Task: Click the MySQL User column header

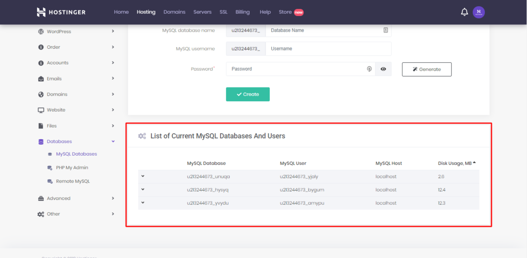Action: [x=293, y=163]
